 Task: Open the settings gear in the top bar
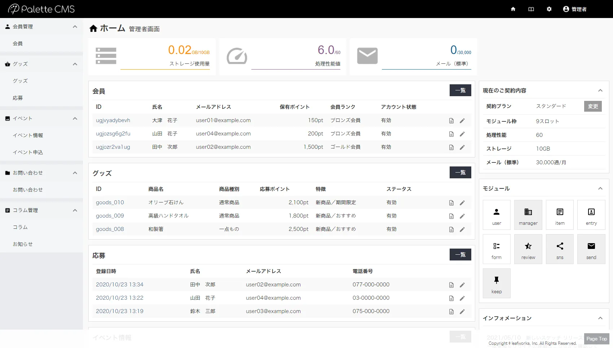click(549, 9)
